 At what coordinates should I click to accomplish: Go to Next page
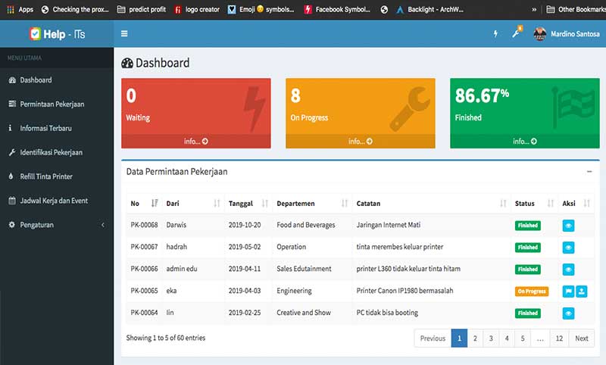(x=581, y=338)
